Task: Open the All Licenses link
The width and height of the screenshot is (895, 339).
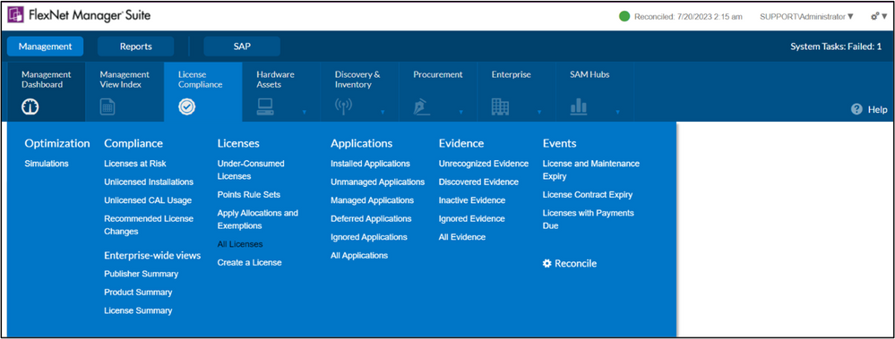Action: tap(240, 244)
